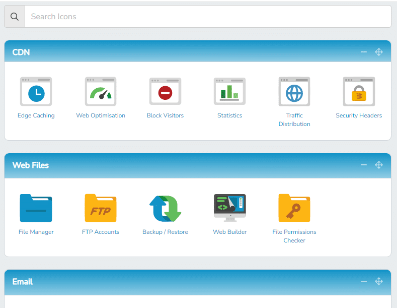Open the Edge Caching icon
397x308 pixels.
(36, 92)
